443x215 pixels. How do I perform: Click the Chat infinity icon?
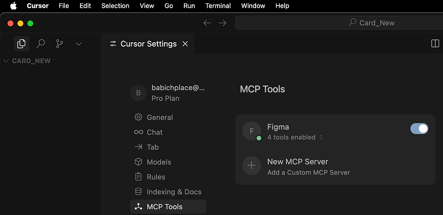[138, 132]
